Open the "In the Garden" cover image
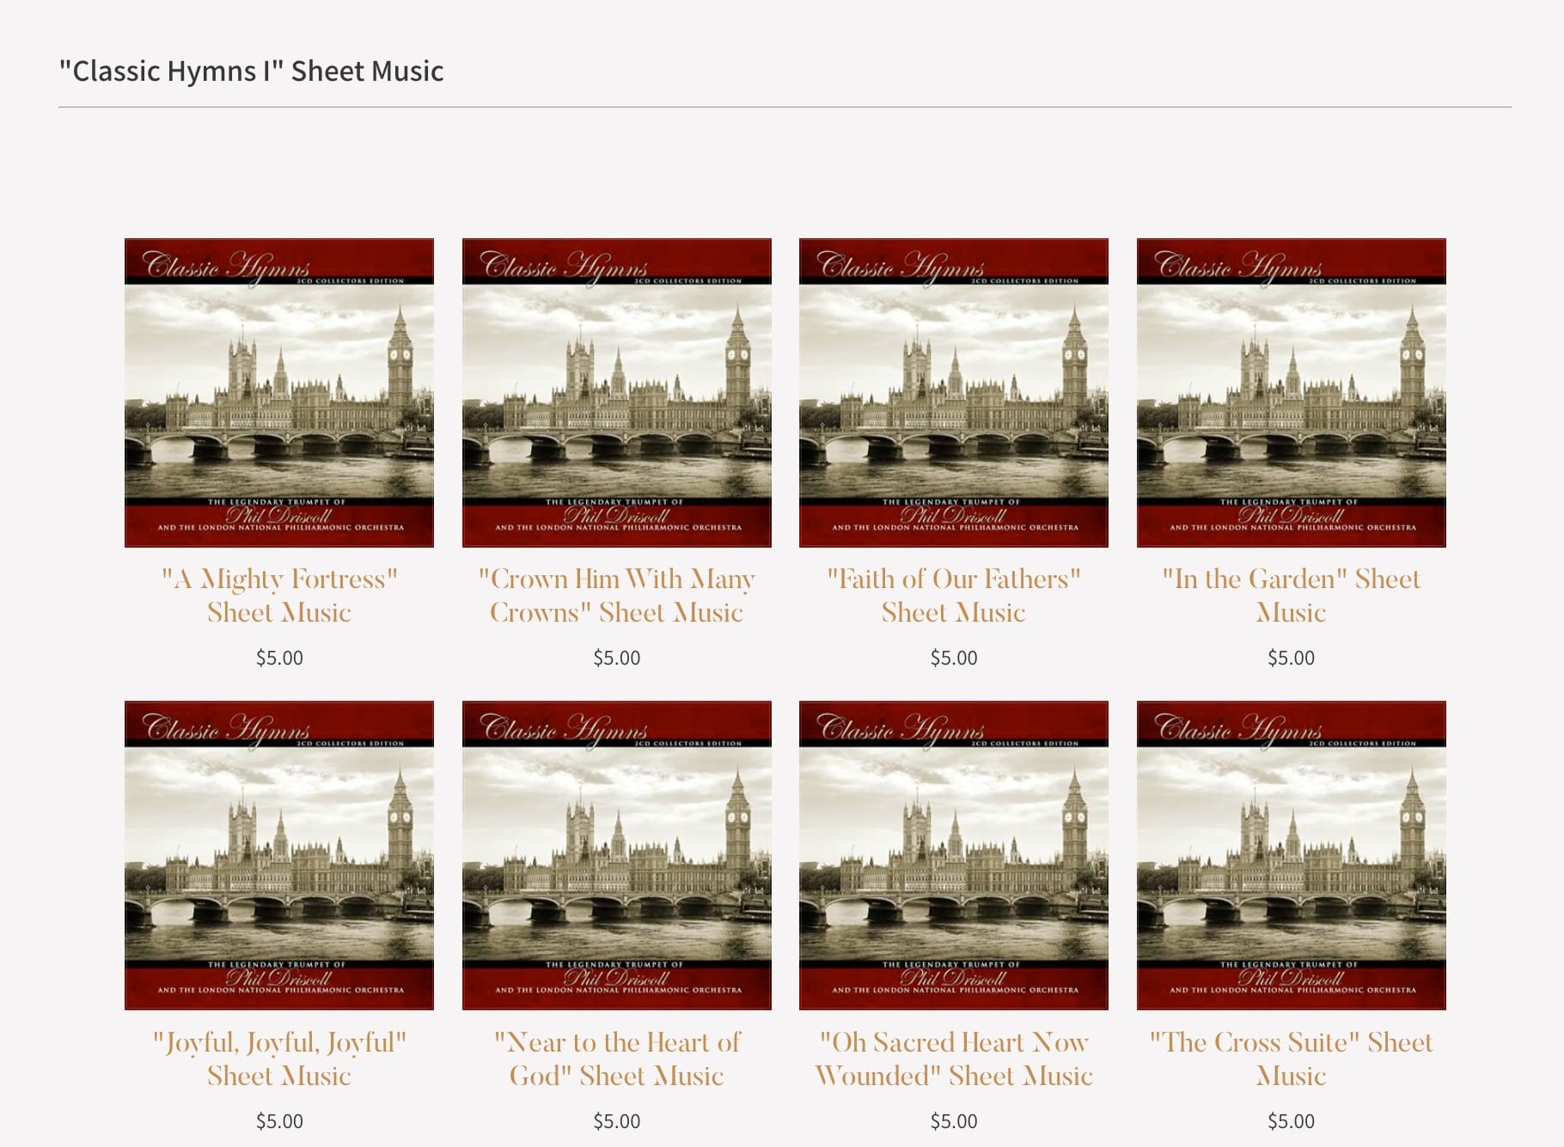1564x1147 pixels. click(x=1292, y=393)
